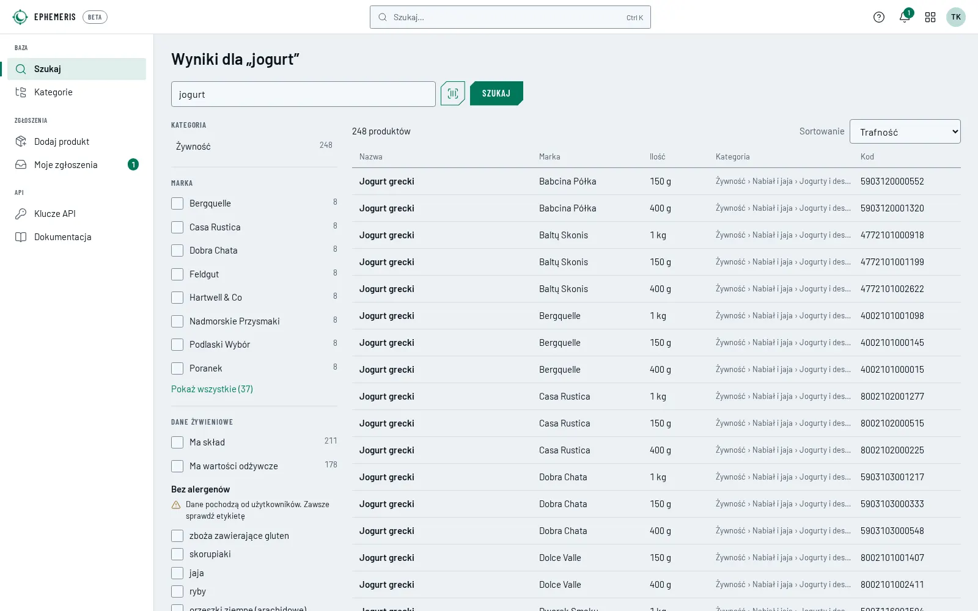The image size is (978, 611).
Task: Click the BETA badge next to Ephemeris
Action: click(95, 17)
